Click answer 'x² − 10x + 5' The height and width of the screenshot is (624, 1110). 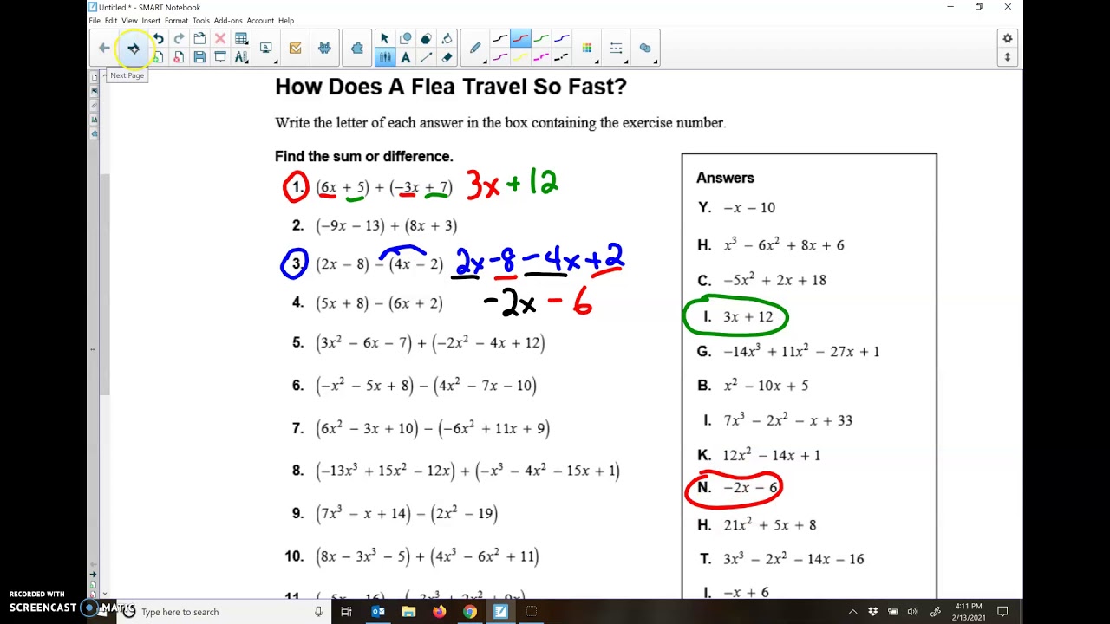[766, 385]
